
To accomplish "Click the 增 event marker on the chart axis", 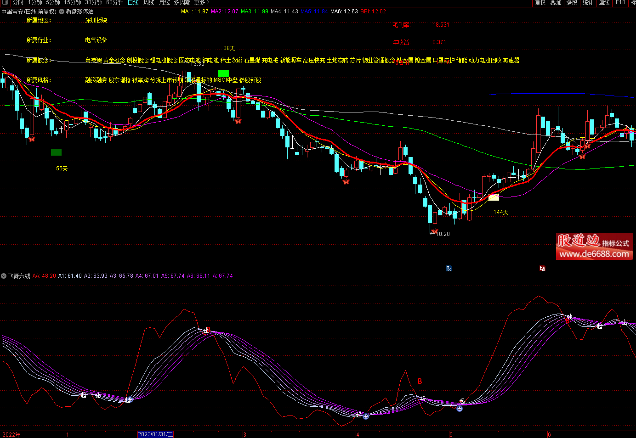I will [x=542, y=269].
